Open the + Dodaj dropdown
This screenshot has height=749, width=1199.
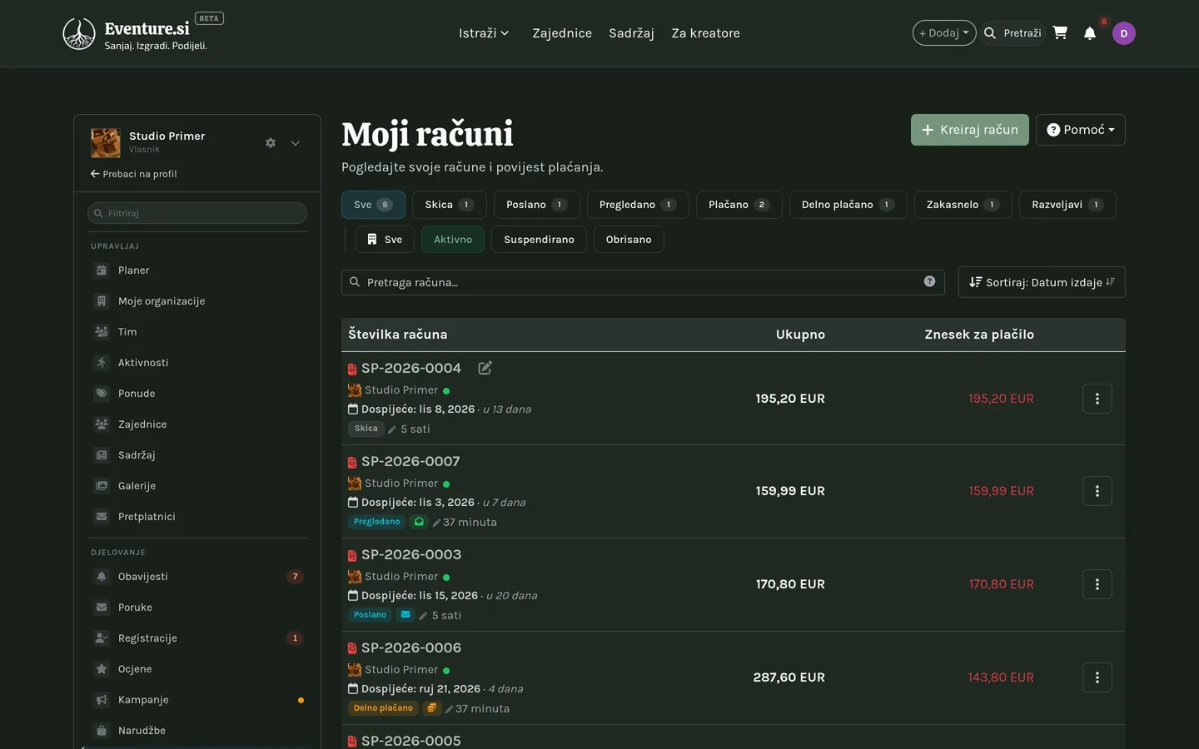(x=944, y=33)
